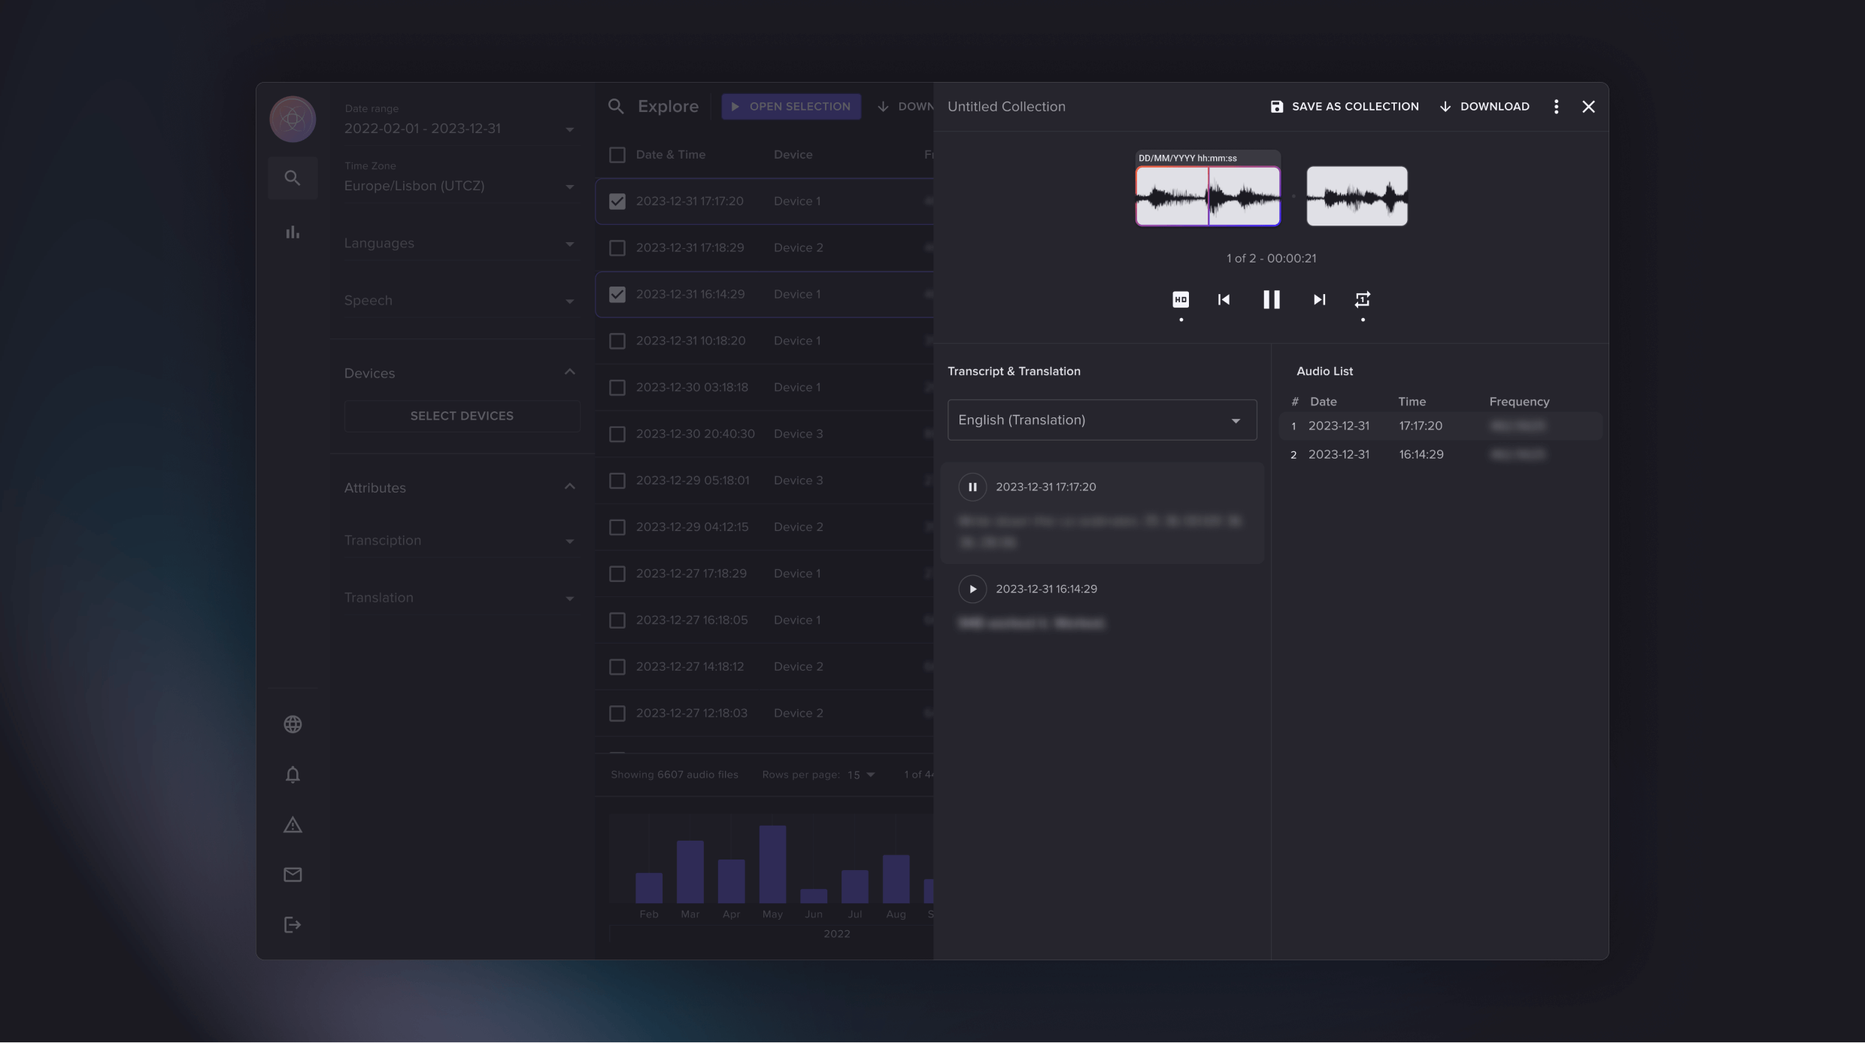Open the Date range dropdown
This screenshot has height=1043, width=1865.
(459, 129)
